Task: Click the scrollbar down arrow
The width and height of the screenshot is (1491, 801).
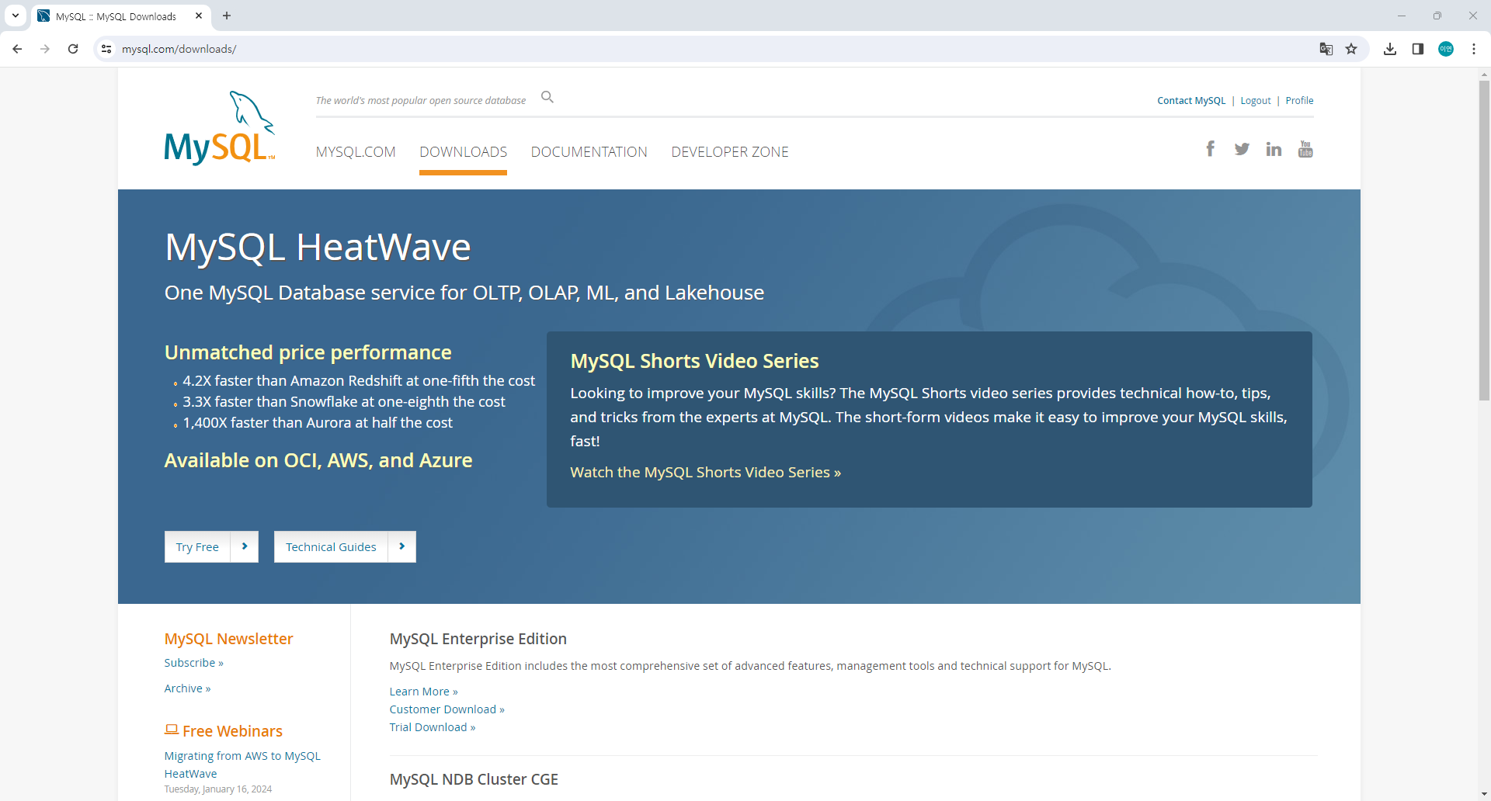Action: pos(1484,795)
